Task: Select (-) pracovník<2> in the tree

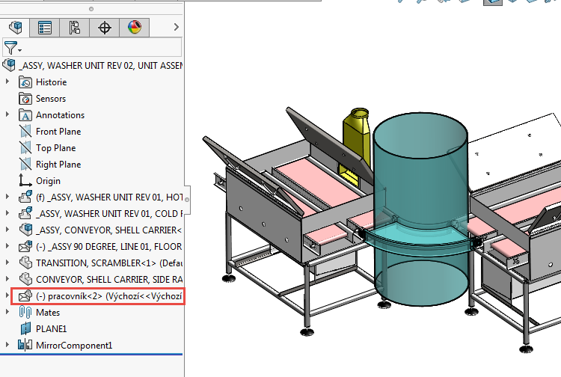Action: tap(108, 296)
